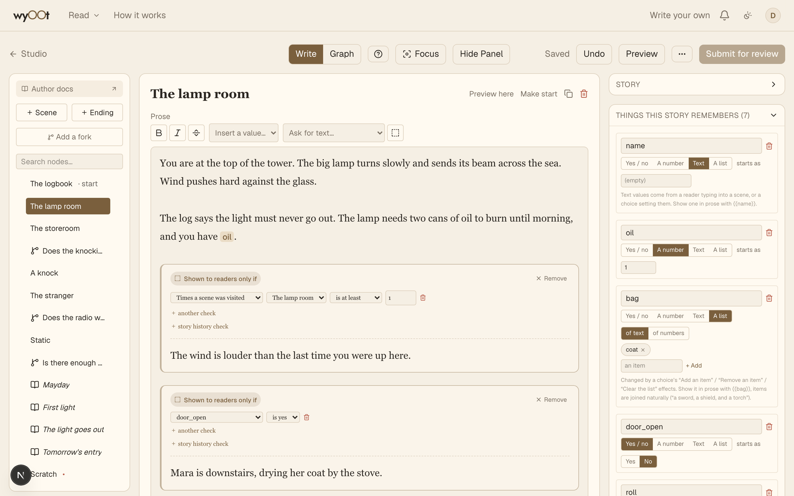Duplicate The lamp room scene
The image size is (794, 496).
(568, 94)
